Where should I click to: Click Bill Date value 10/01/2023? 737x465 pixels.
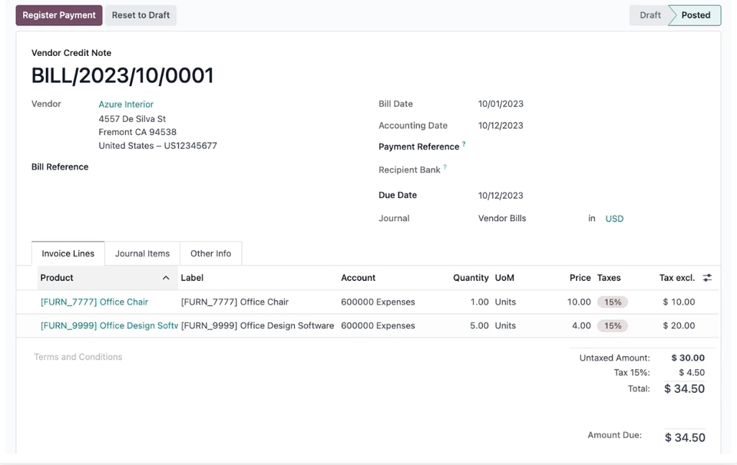pyautogui.click(x=501, y=104)
